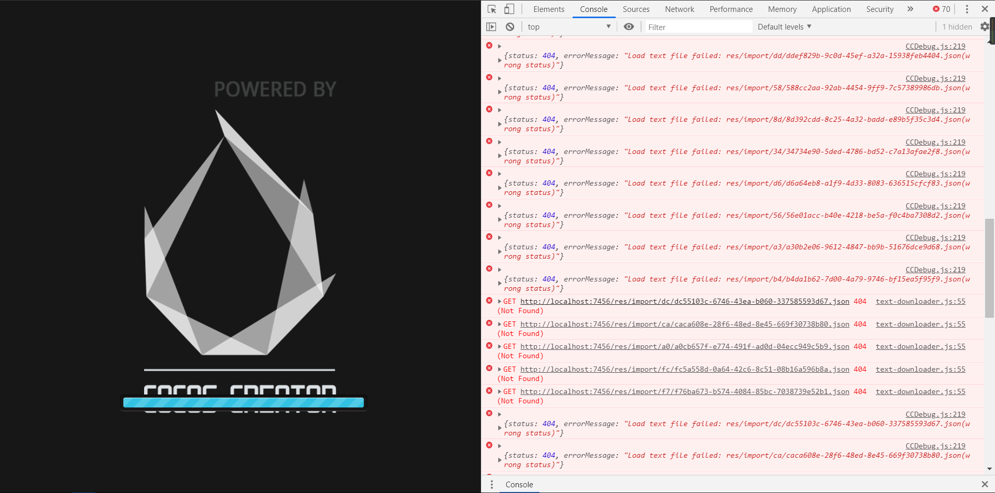Close the bottom Console drawer
This screenshot has width=995, height=493.
(985, 484)
